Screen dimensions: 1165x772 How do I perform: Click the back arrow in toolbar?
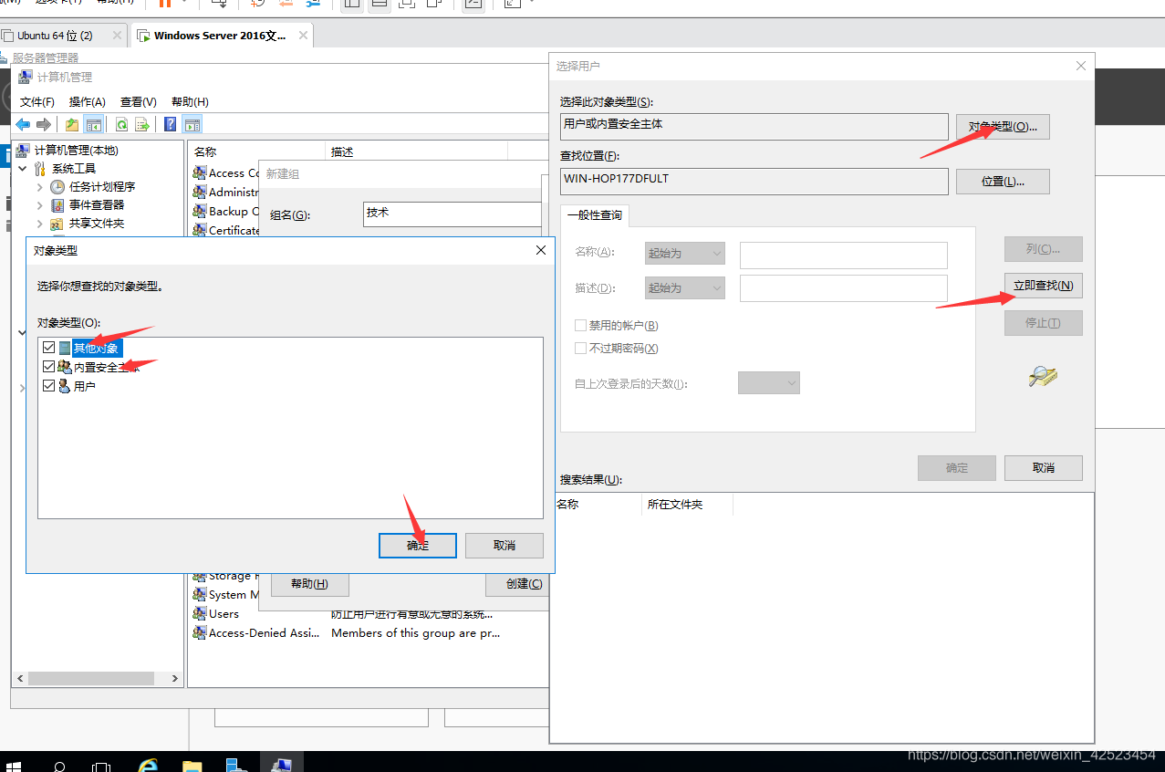point(23,125)
